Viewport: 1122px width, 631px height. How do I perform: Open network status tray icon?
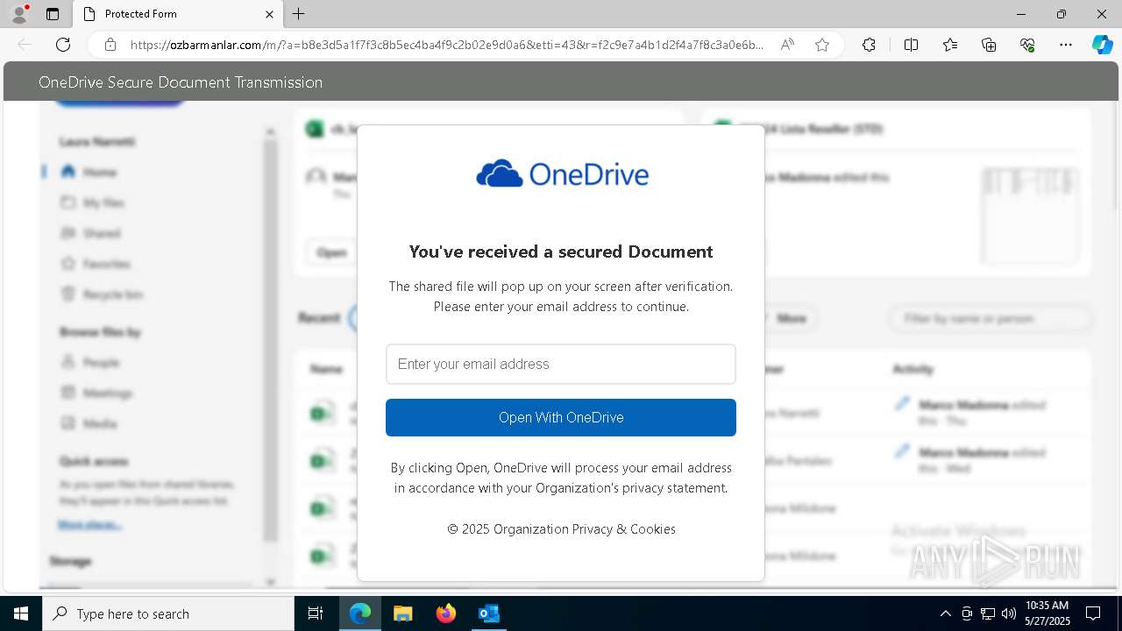coord(988,613)
